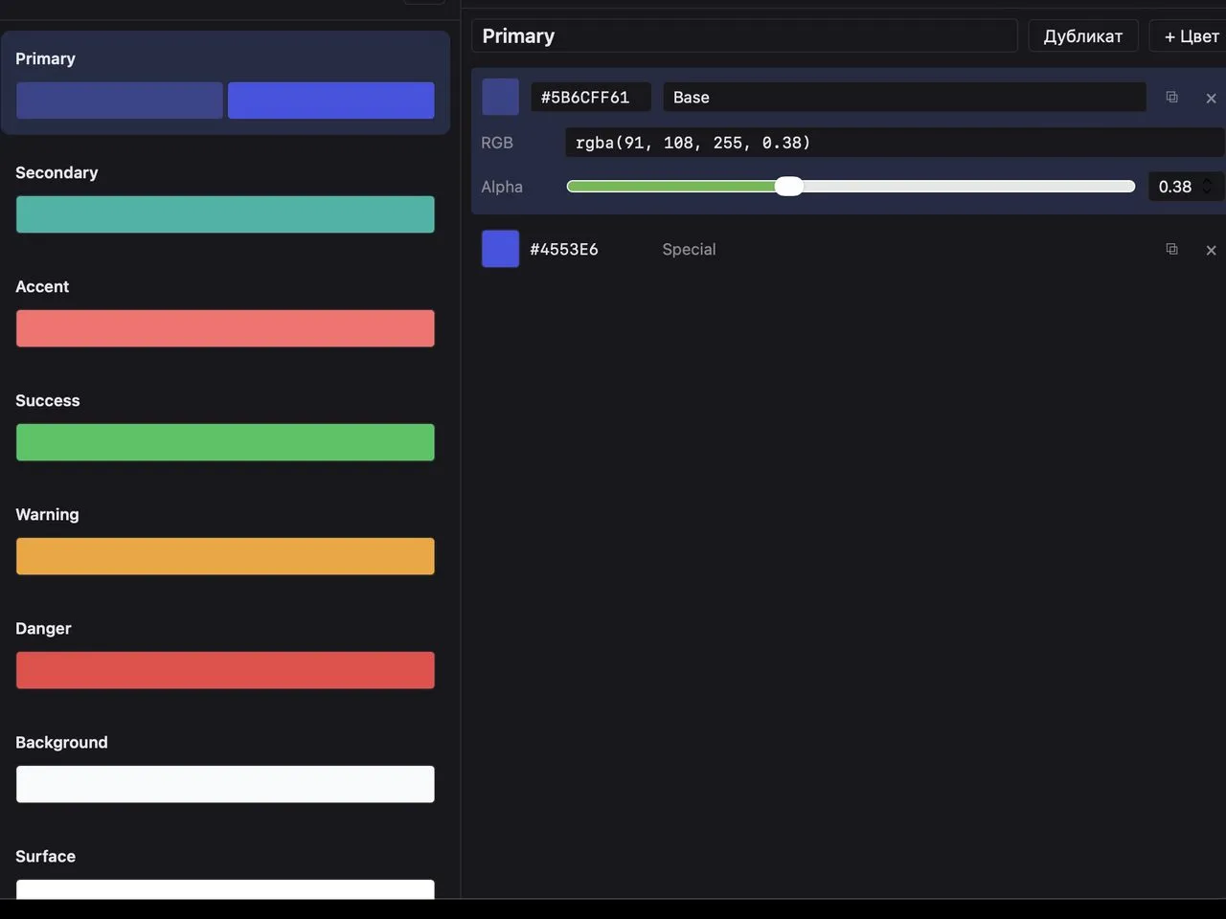The image size is (1226, 919).
Task: Select the Secondary teal palette swatch
Action: click(x=225, y=214)
